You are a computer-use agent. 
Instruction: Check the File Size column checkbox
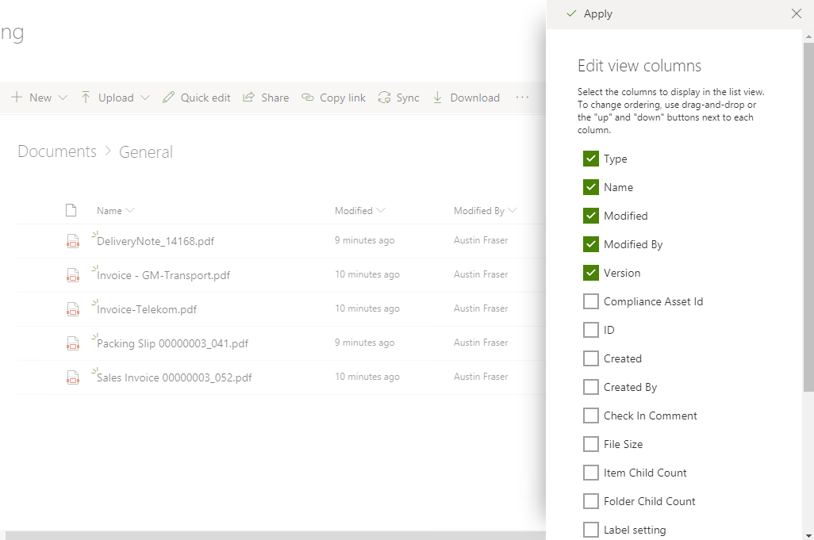591,444
